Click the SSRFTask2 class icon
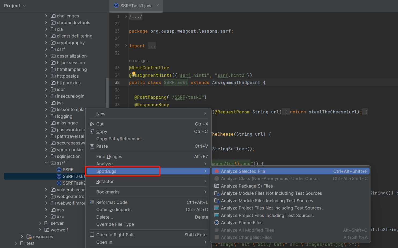 (x=59, y=183)
